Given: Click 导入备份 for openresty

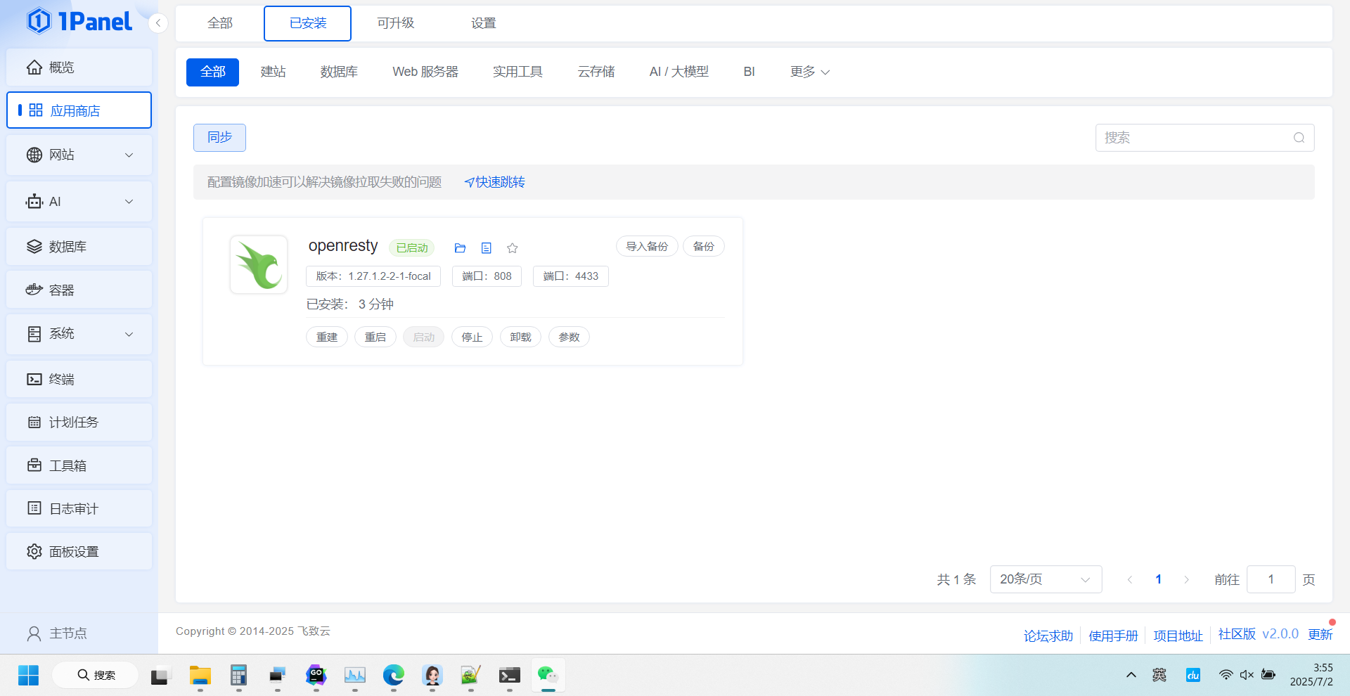Looking at the screenshot, I should click(647, 246).
